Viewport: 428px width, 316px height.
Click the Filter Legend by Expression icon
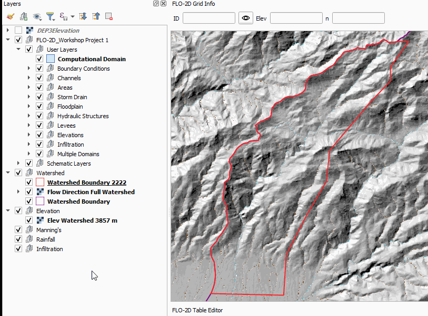(x=64, y=17)
